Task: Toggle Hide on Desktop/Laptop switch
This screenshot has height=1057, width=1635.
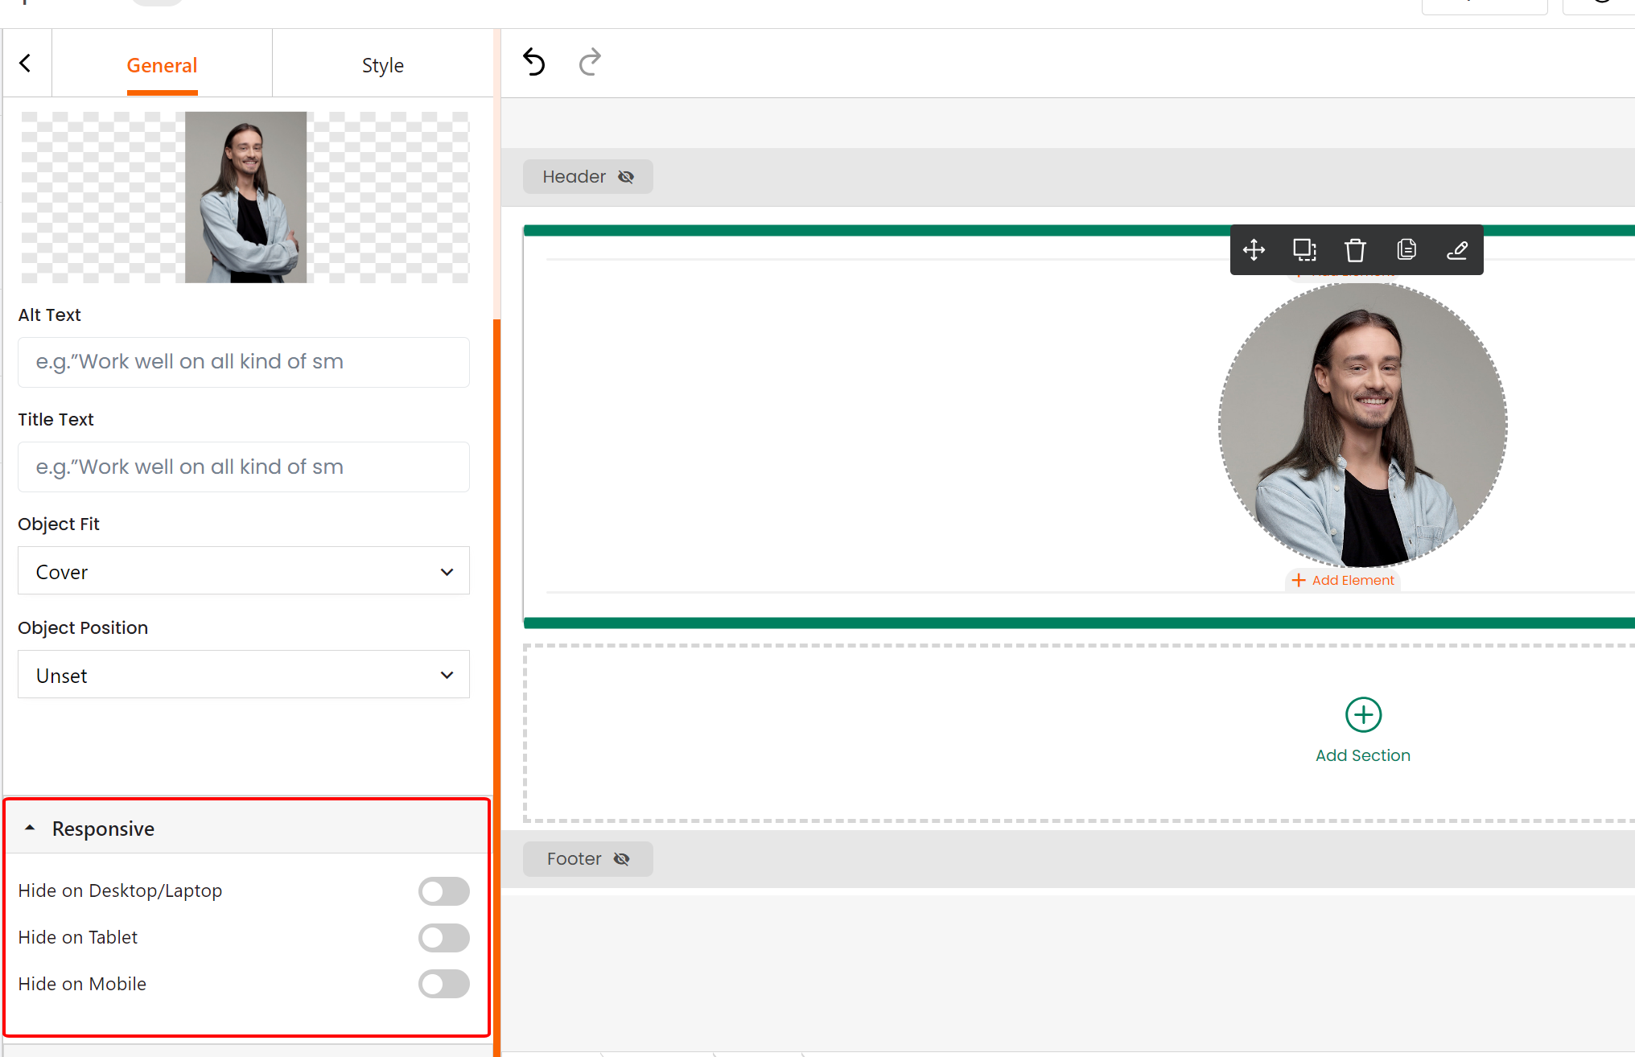Action: [443, 891]
